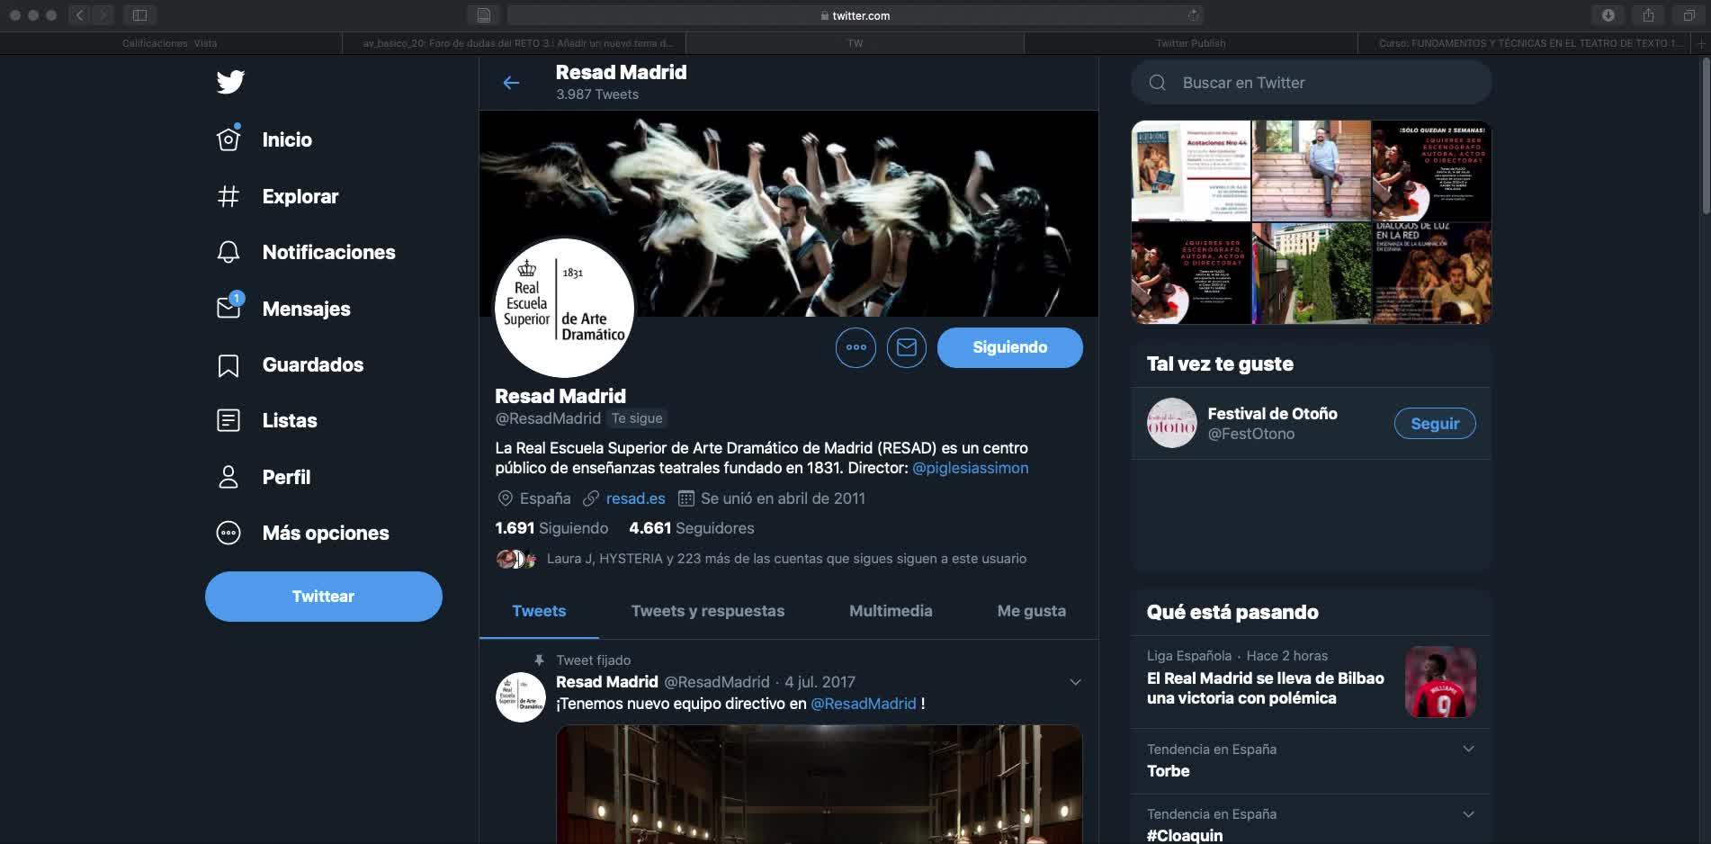Open Más opciones menu
1711x844 pixels.
(302, 533)
